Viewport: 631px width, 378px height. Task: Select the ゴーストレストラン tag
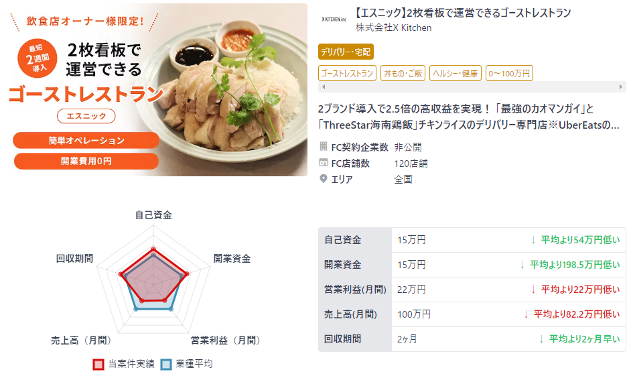coord(347,73)
